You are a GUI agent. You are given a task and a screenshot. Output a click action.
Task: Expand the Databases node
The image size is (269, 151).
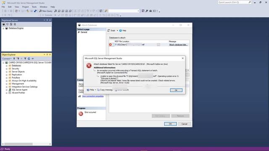[7, 66]
